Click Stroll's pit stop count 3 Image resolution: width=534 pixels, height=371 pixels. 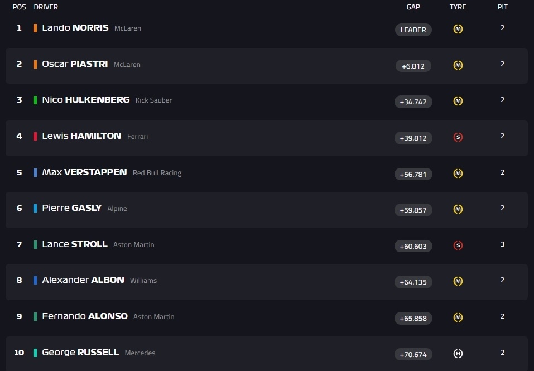click(x=502, y=244)
